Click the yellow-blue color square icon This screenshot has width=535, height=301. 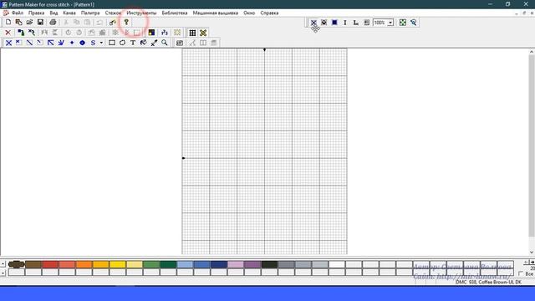pos(151,33)
